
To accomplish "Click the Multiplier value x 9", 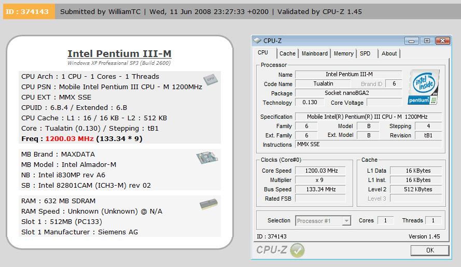I will coord(320,180).
